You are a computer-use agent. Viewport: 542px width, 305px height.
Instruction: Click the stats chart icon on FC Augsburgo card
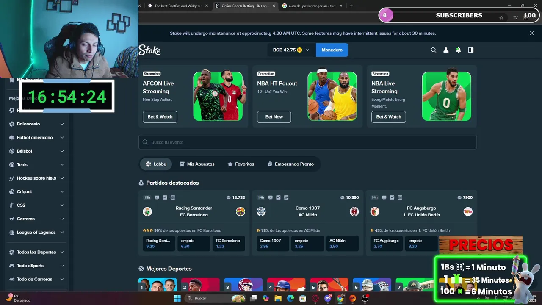(392, 197)
